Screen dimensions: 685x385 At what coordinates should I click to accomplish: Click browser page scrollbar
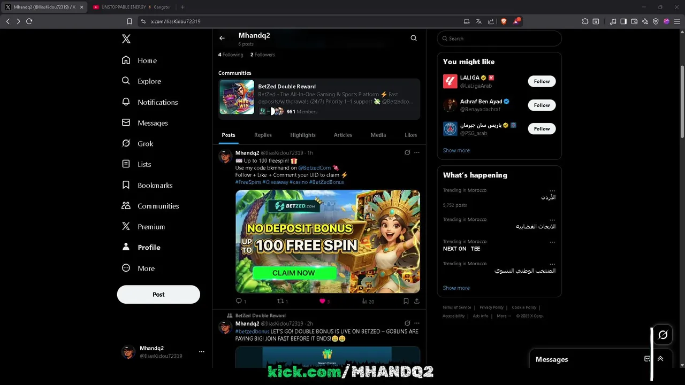(x=682, y=102)
